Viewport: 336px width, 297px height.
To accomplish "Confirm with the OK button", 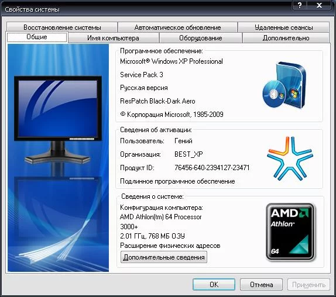I will (214, 284).
